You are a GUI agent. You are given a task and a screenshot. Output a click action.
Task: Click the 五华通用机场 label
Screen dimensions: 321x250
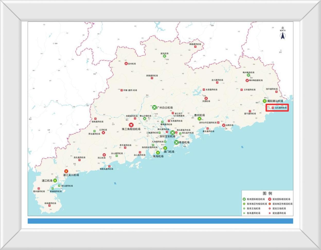coord(250,90)
